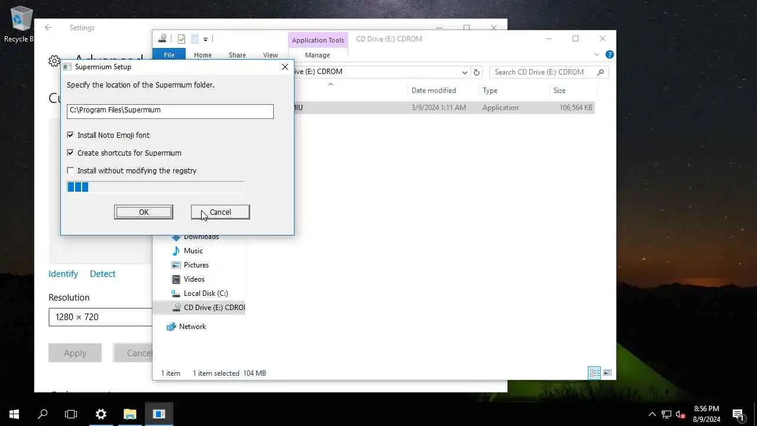Show hidden tray icons chevron
Screen dimensions: 757x426
[x=652, y=414]
